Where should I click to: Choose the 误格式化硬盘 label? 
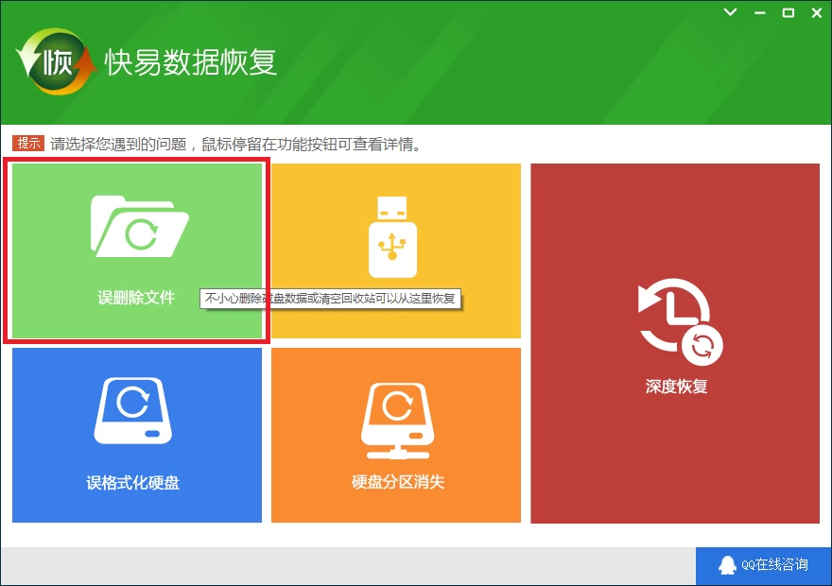(x=132, y=483)
